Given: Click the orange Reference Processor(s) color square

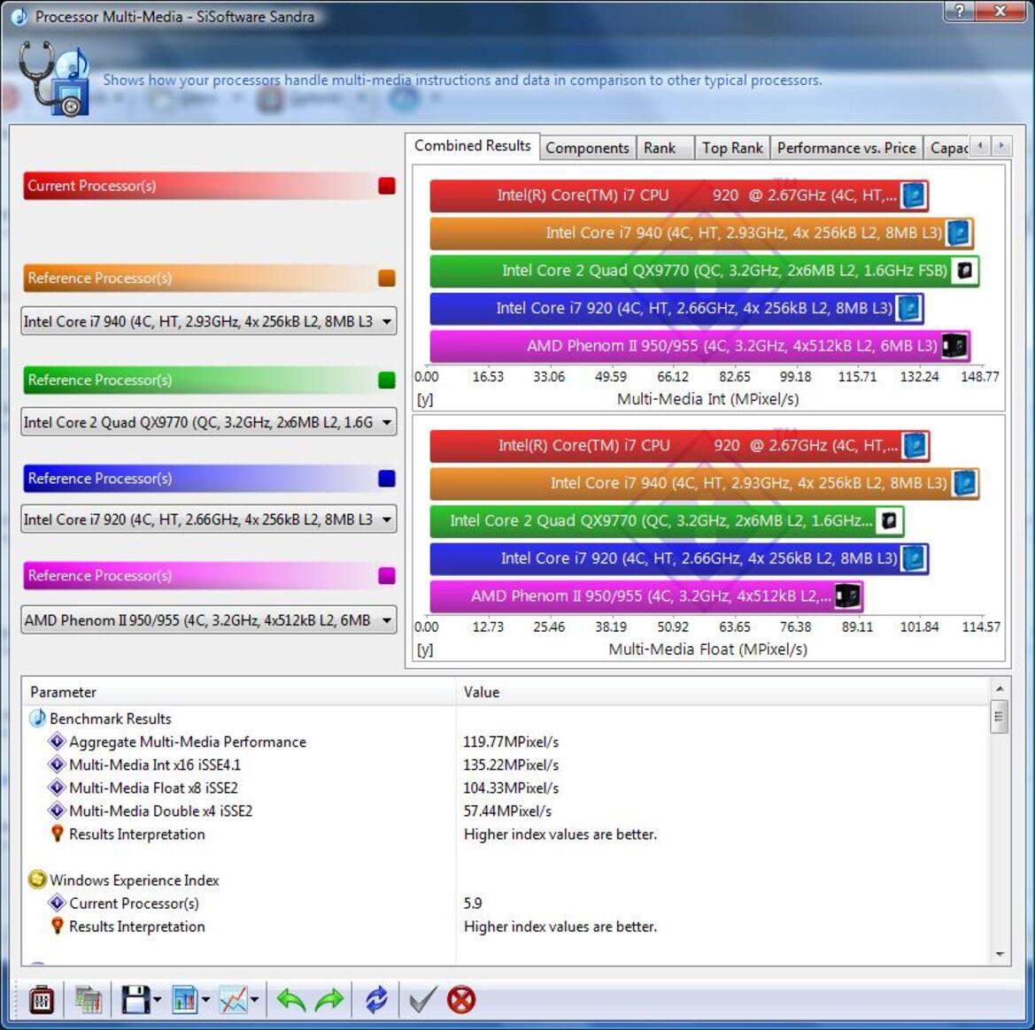Looking at the screenshot, I should pyautogui.click(x=387, y=279).
